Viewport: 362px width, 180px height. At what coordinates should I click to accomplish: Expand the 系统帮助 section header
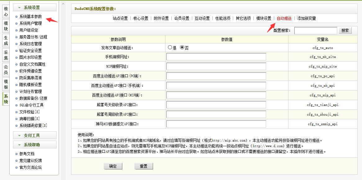[x=35, y=145]
